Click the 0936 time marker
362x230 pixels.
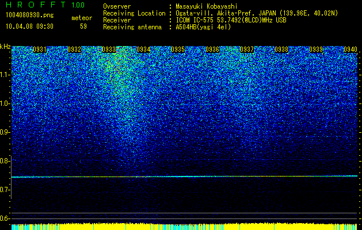212,49
